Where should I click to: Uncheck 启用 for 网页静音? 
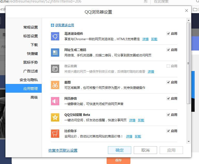(168, 98)
